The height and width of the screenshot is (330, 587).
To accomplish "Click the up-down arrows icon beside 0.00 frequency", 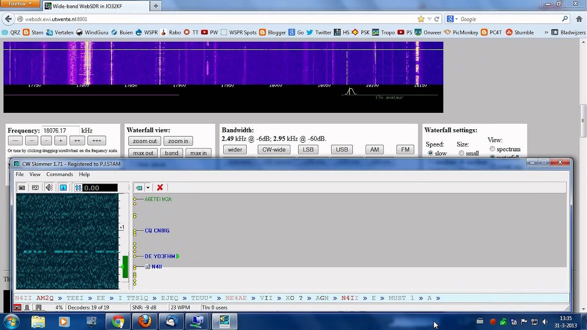I will (78, 187).
